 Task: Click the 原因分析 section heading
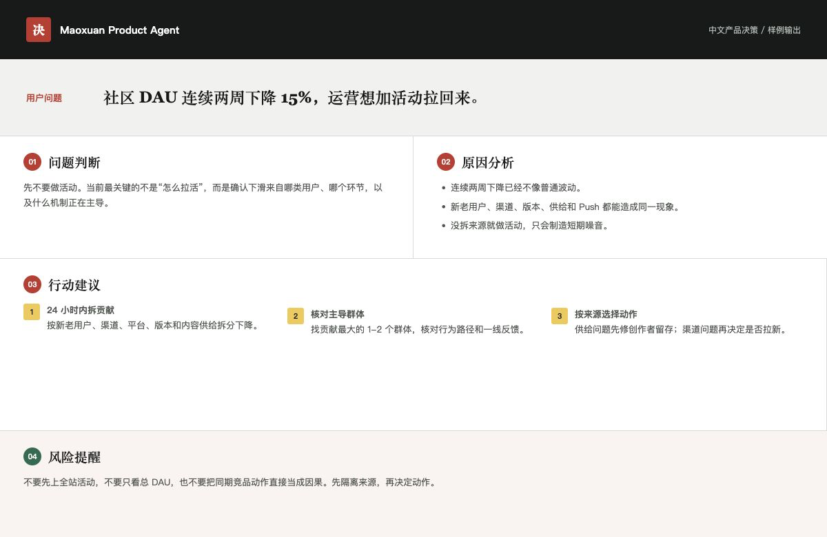pyautogui.click(x=488, y=162)
